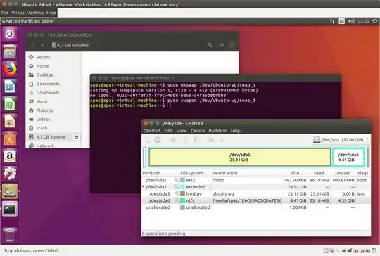Image resolution: width=380 pixels, height=256 pixels.
Task: Click the Delete partition toolbar icon
Action: pos(158,140)
